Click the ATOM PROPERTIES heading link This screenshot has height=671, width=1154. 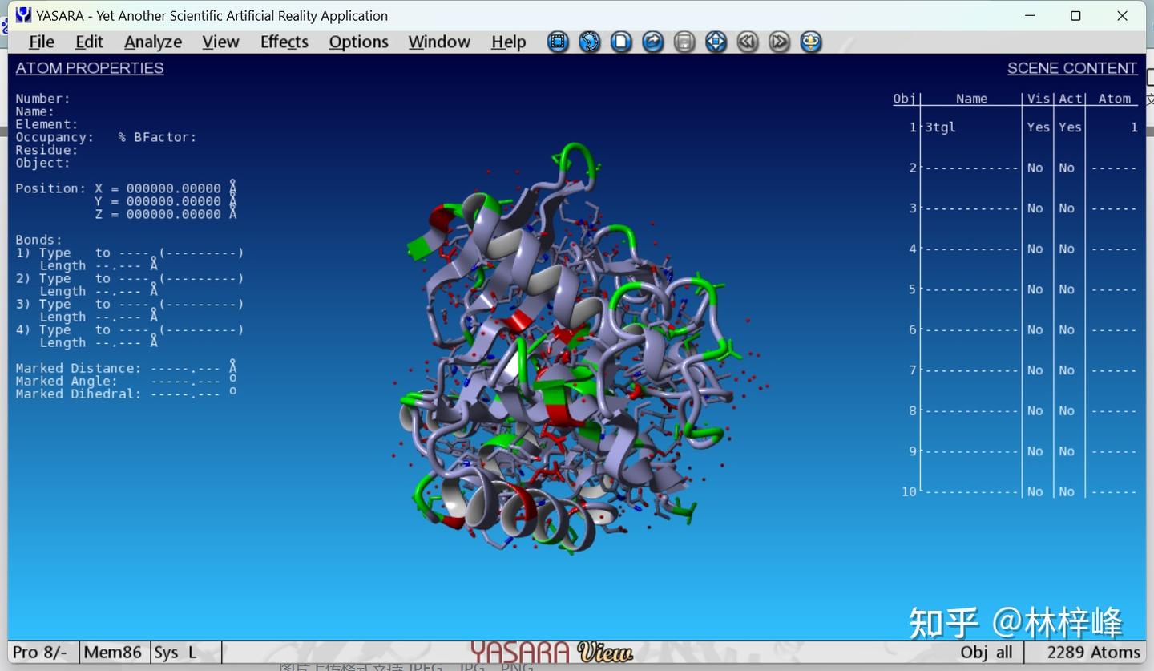tap(90, 68)
